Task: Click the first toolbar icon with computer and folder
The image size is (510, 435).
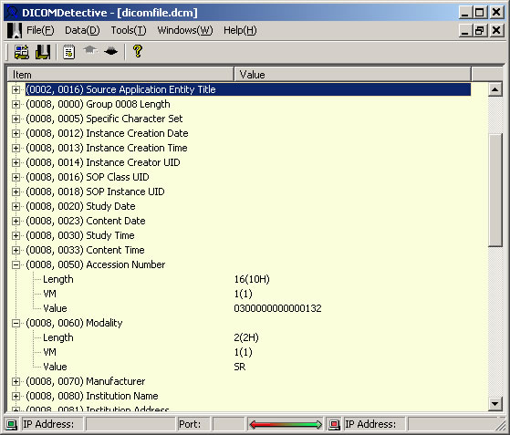Action: click(x=22, y=52)
